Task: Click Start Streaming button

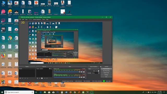Action: click(x=106, y=69)
